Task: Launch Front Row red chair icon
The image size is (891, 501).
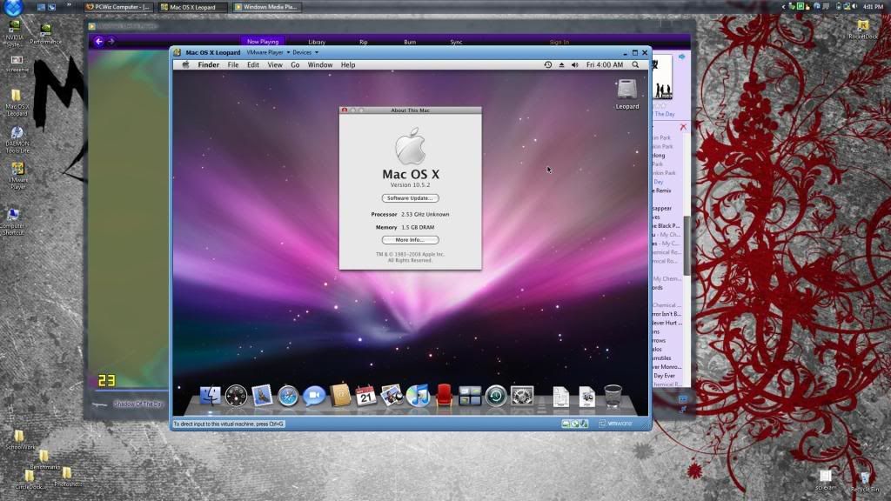Action: pyautogui.click(x=444, y=396)
